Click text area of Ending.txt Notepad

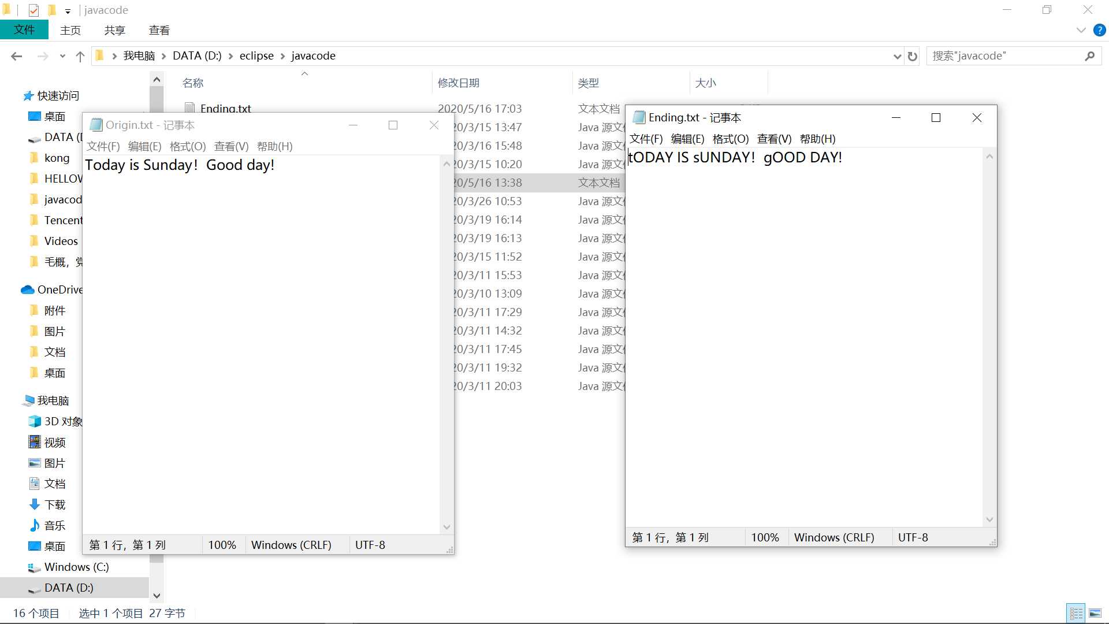(x=803, y=337)
